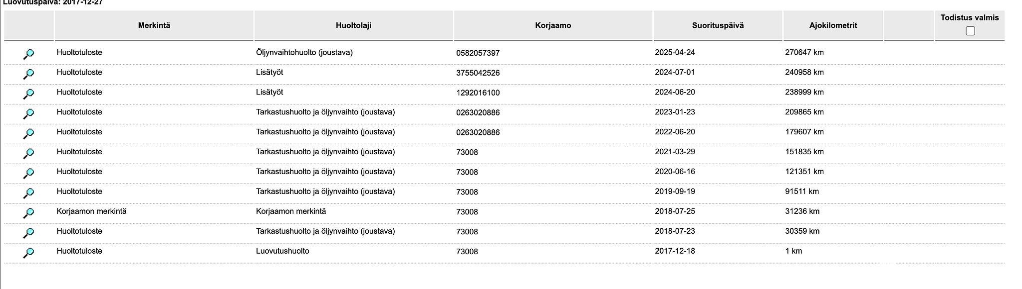View Luovutushuolto entry details icon
Image resolution: width=1022 pixels, height=289 pixels.
28,253
